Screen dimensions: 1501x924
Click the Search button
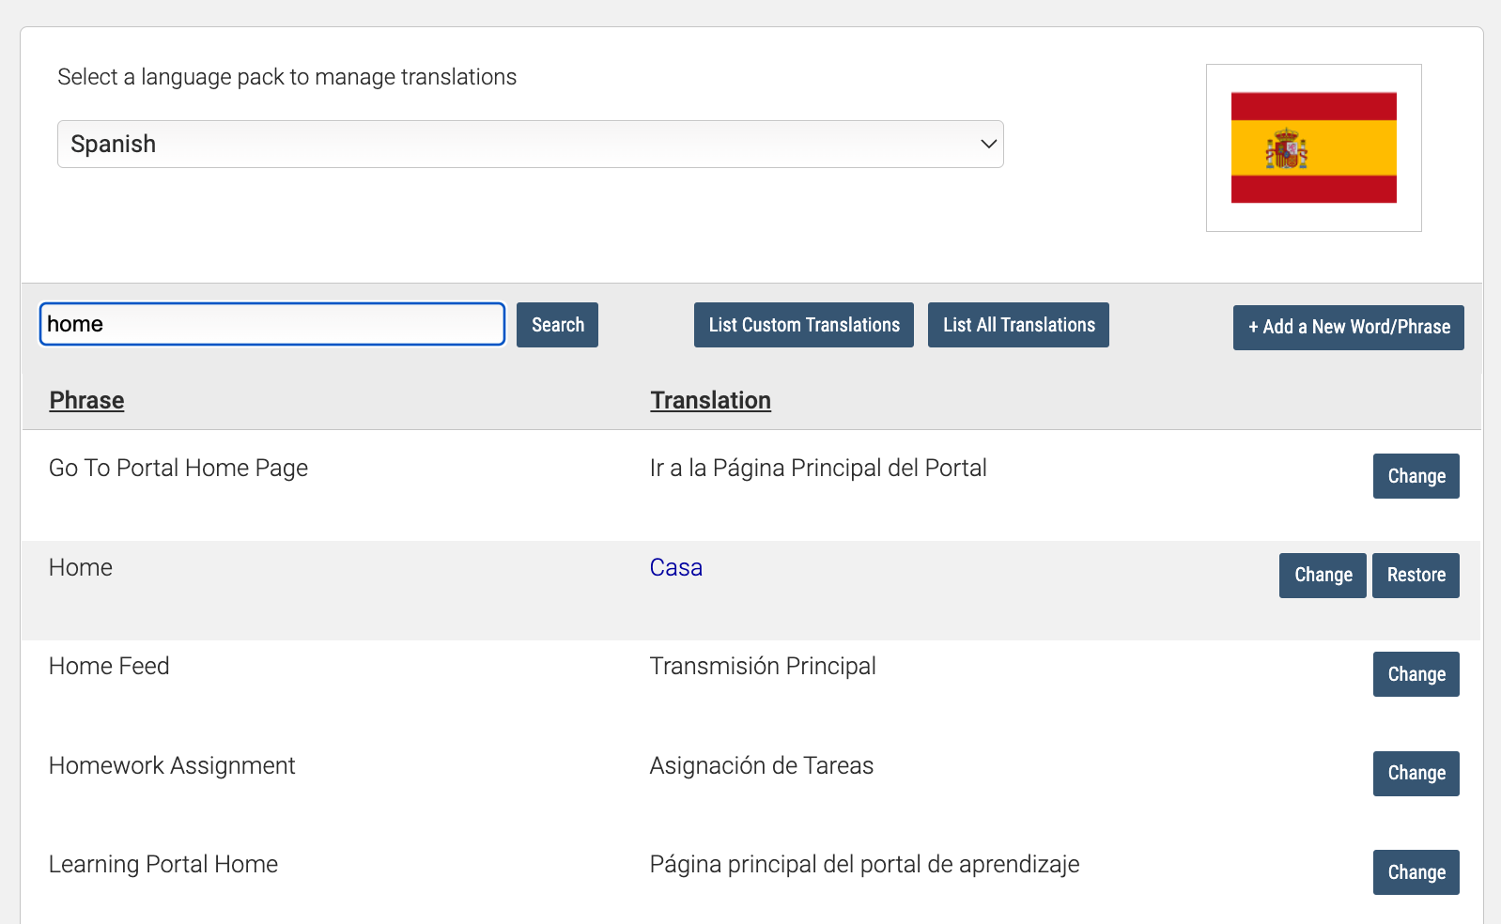(x=557, y=325)
